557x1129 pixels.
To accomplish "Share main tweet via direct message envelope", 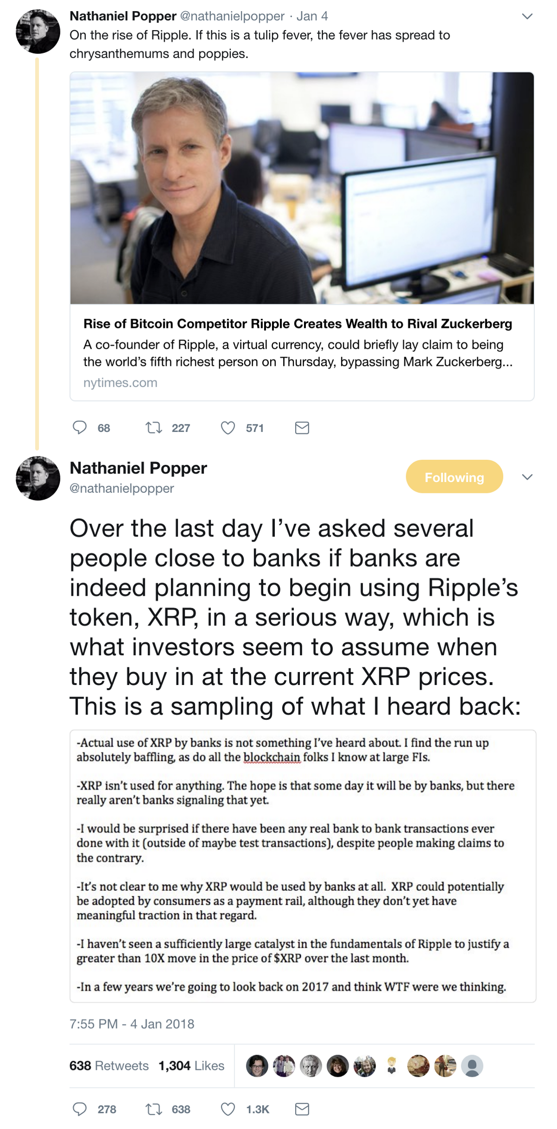I will pos(302,1109).
